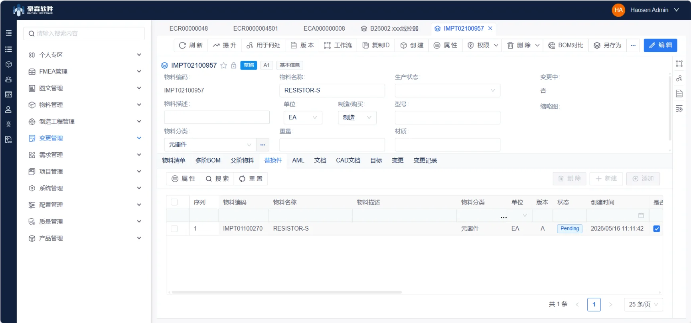The width and height of the screenshot is (691, 323).
Task: Click the 物料名称 RESISTOR-S input field
Action: [x=332, y=90]
